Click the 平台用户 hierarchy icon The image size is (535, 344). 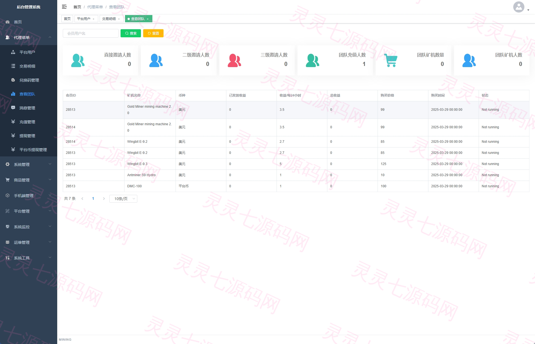coord(13,52)
